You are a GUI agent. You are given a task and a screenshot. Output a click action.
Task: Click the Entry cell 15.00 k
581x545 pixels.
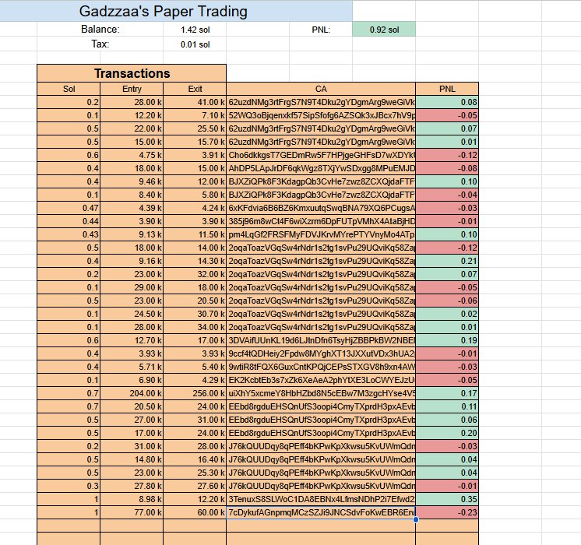(132, 142)
